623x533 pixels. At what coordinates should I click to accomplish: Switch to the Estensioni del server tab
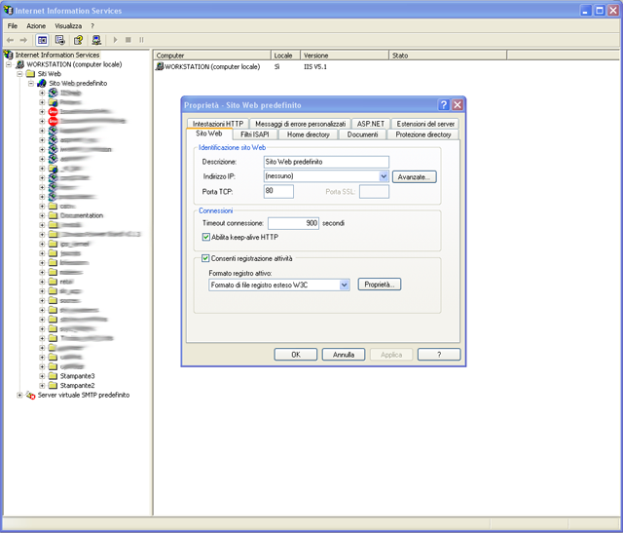click(x=425, y=124)
